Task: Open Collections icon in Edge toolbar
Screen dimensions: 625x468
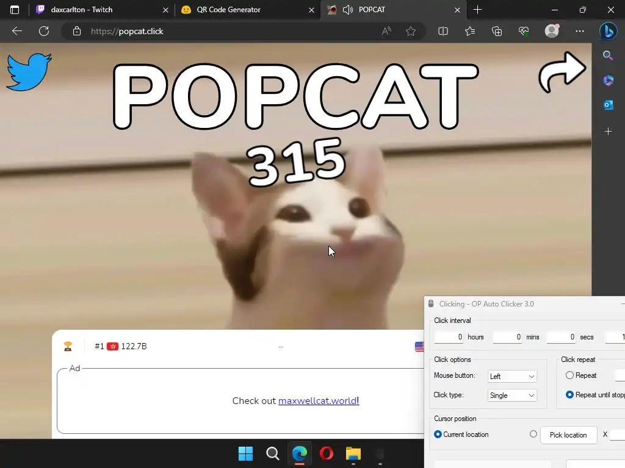Action: click(x=497, y=31)
